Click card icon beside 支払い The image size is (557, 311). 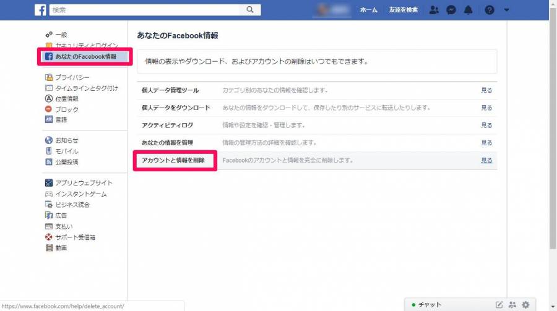pyautogui.click(x=49, y=226)
